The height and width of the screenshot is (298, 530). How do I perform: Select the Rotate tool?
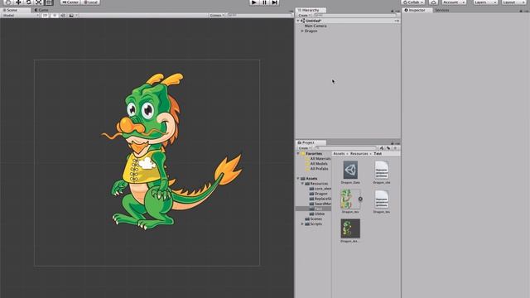28,2
